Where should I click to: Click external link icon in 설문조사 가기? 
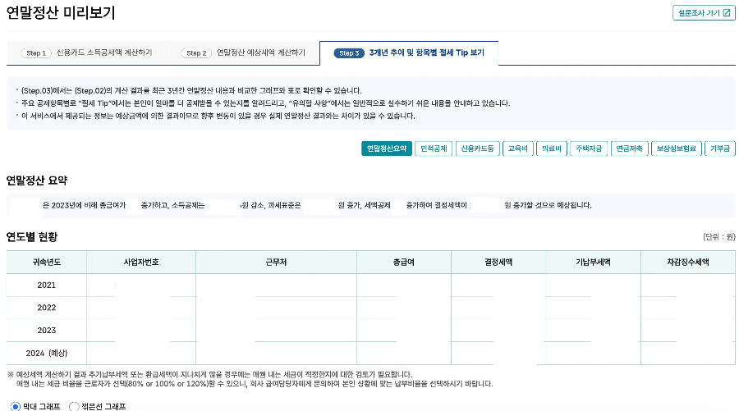click(727, 13)
